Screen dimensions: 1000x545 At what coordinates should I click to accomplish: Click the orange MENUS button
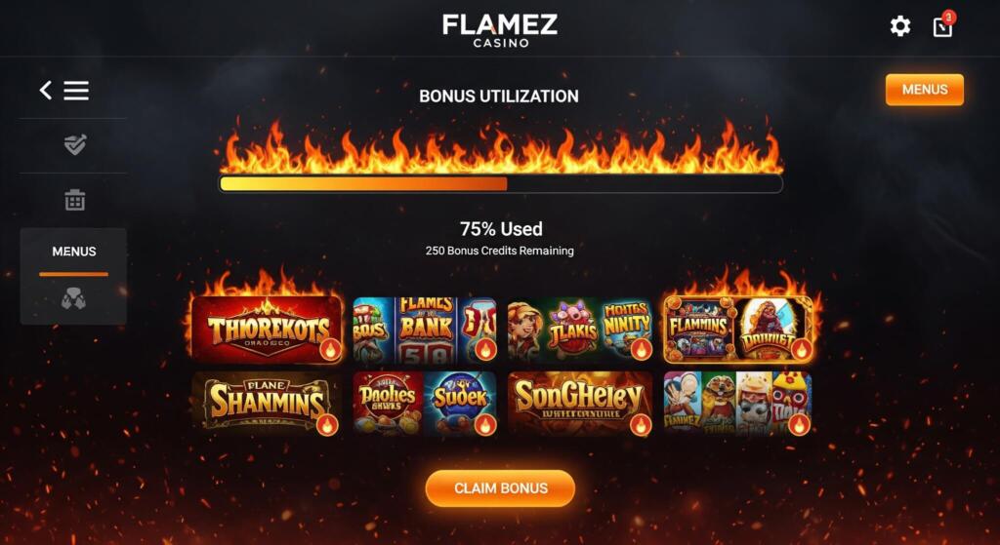(x=924, y=90)
